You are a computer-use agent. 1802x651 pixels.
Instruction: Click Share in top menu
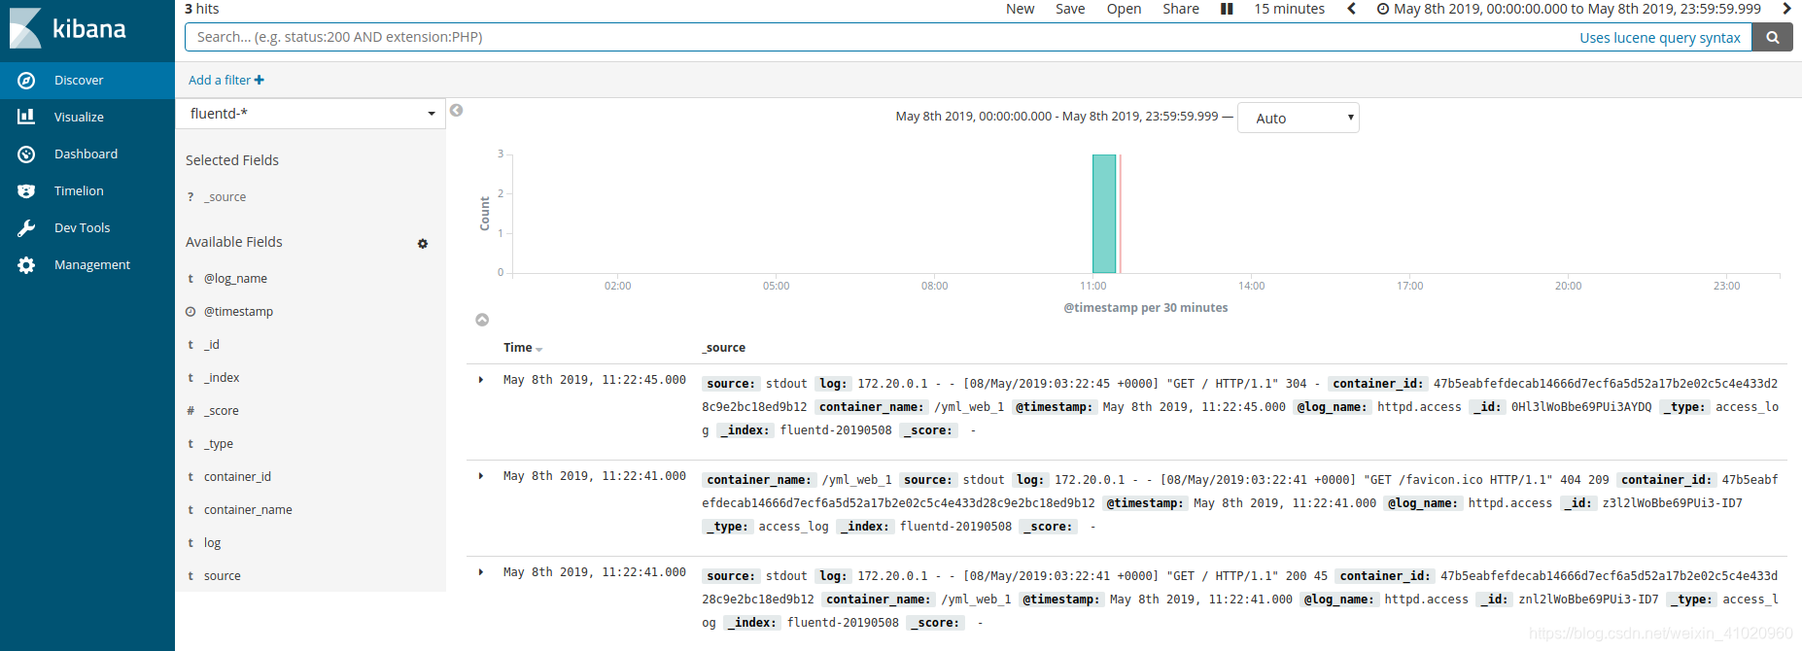1181,9
